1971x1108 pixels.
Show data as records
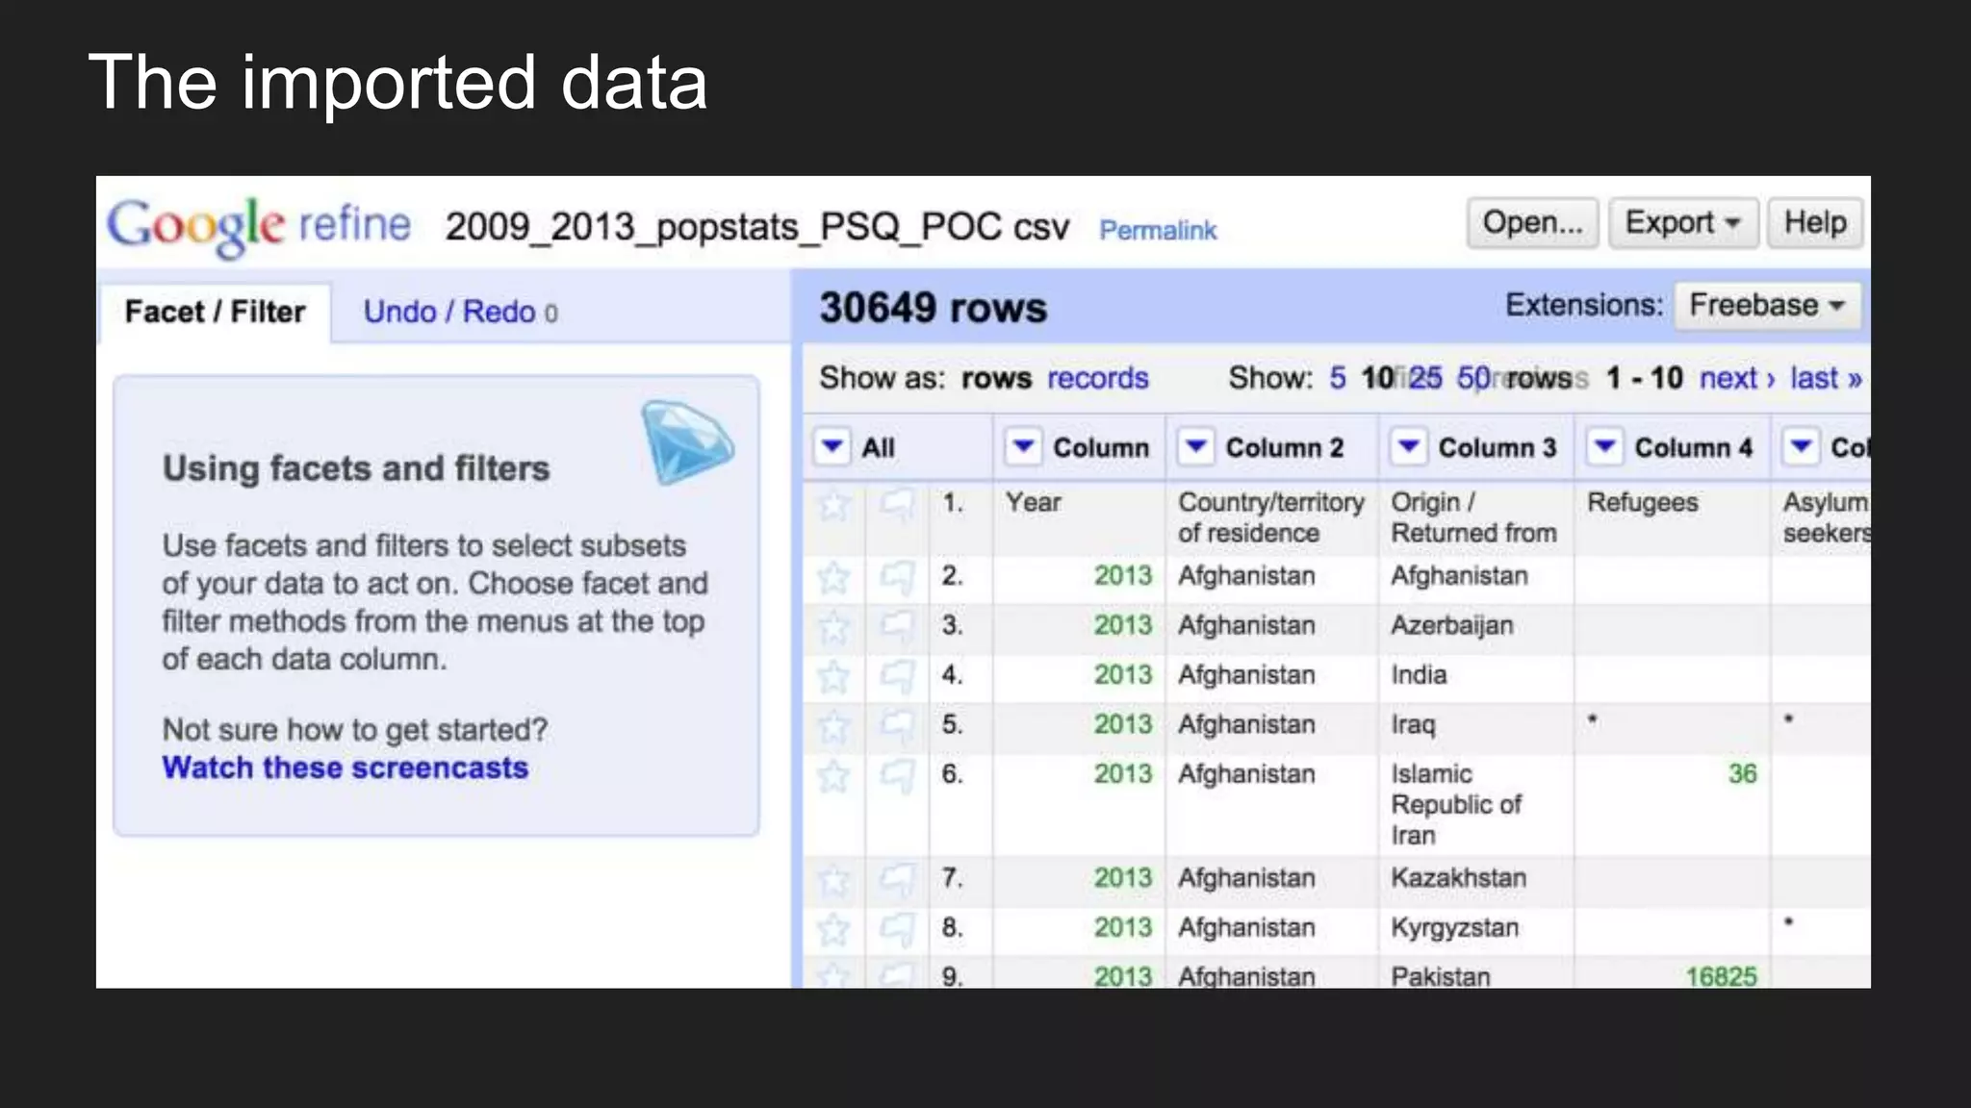coord(1098,378)
